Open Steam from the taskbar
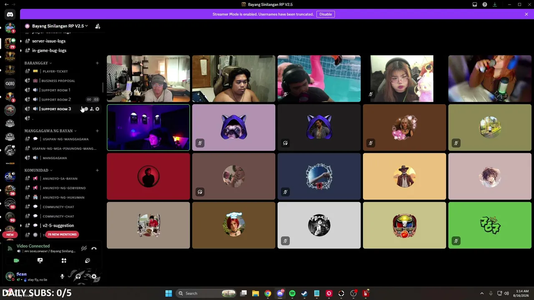 pos(305,293)
